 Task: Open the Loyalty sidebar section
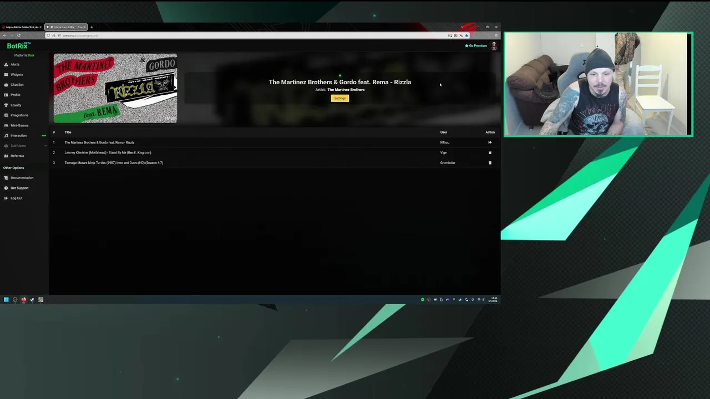(16, 105)
